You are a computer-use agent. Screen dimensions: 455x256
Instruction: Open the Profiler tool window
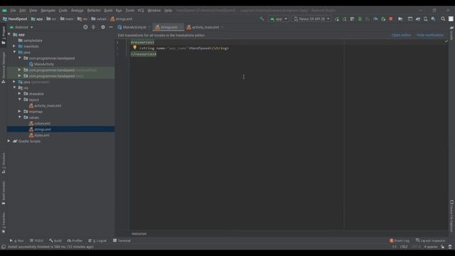click(75, 240)
